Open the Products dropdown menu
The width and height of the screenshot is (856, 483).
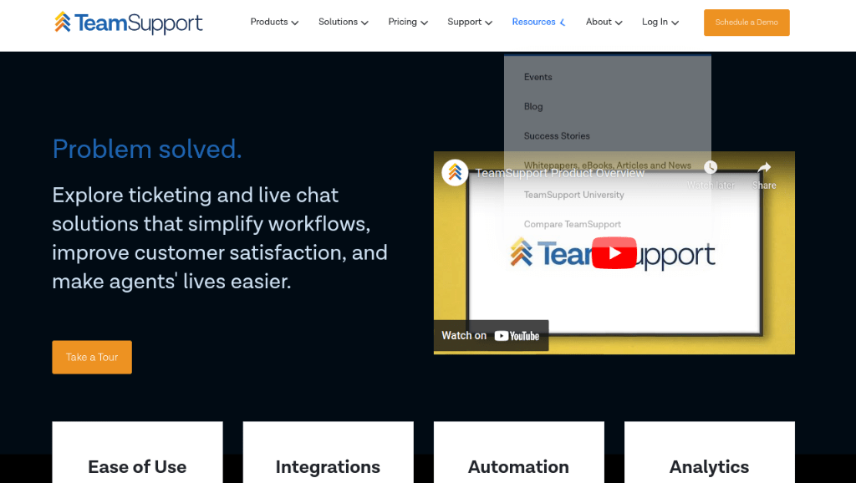pyautogui.click(x=274, y=22)
